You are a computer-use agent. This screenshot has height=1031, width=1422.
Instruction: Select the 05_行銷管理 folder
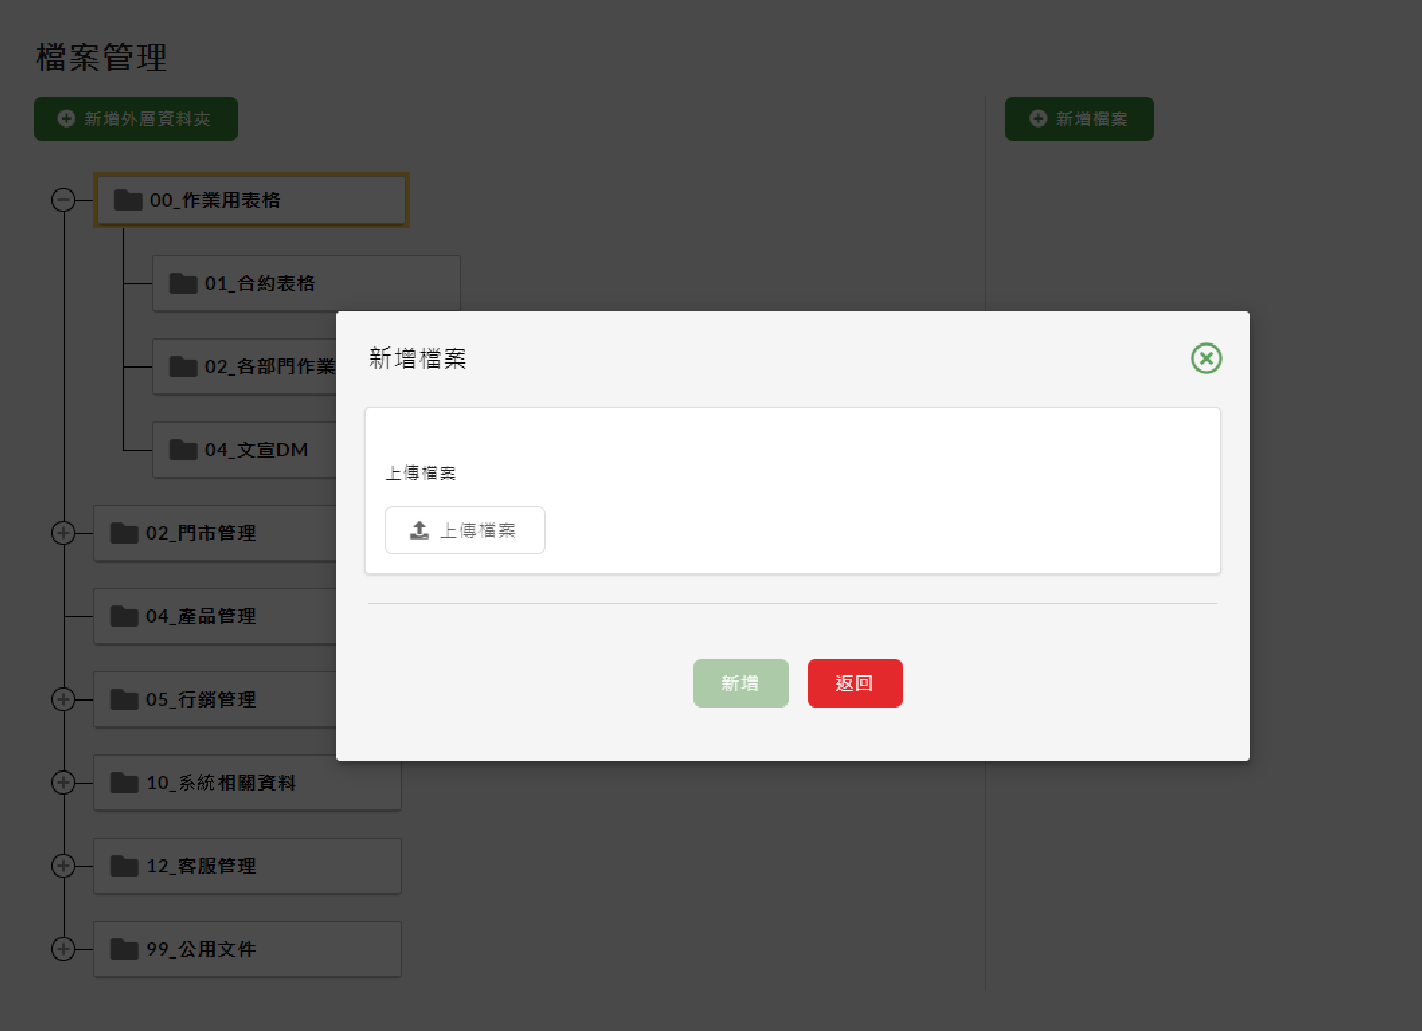point(216,699)
